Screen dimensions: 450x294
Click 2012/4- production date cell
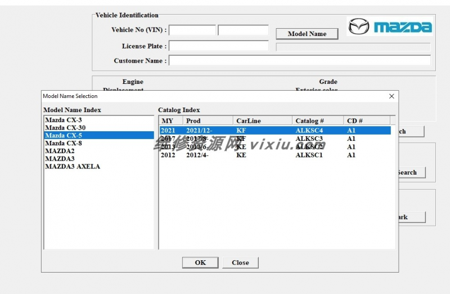[x=197, y=155]
